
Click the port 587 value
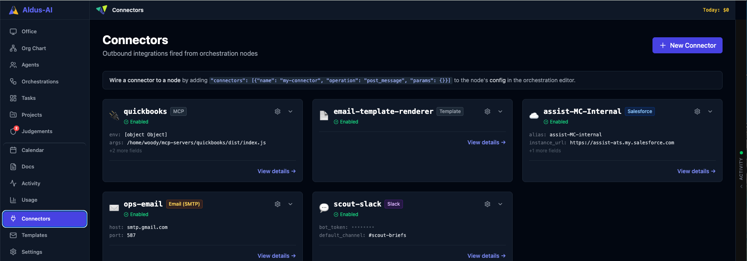click(x=131, y=235)
